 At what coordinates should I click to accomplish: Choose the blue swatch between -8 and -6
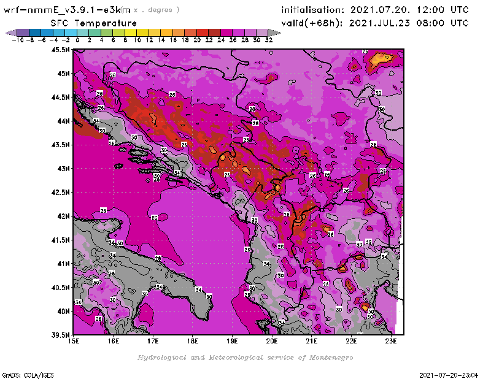click(x=35, y=32)
